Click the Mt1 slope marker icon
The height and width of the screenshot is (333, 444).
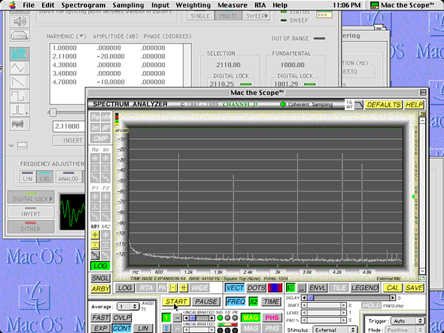pyautogui.click(x=95, y=255)
